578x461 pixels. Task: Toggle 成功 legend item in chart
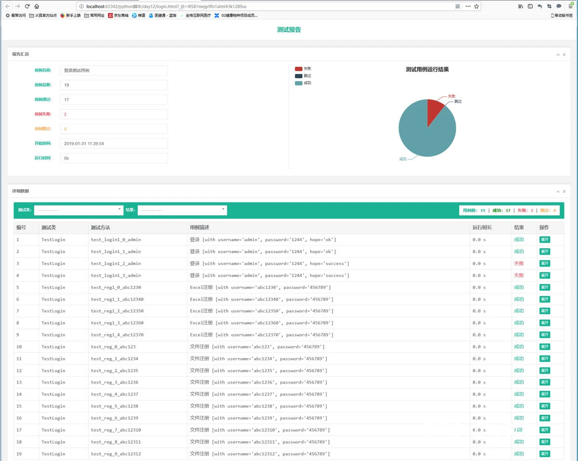point(303,83)
